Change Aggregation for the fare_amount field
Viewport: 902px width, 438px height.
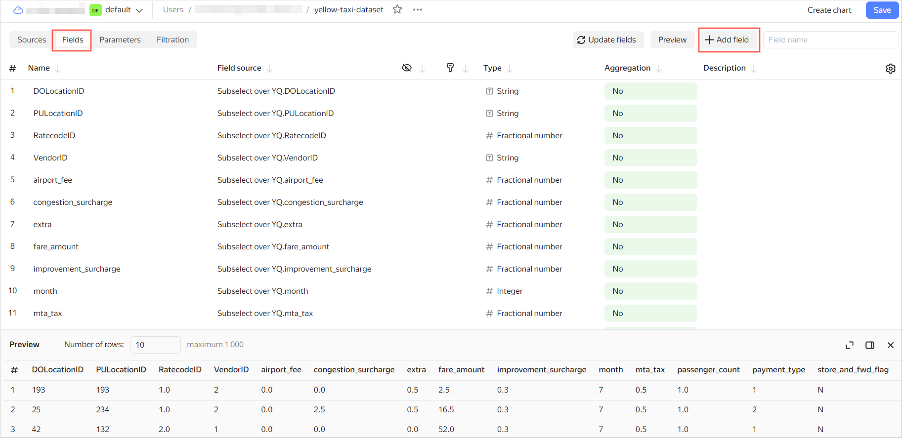click(x=650, y=247)
